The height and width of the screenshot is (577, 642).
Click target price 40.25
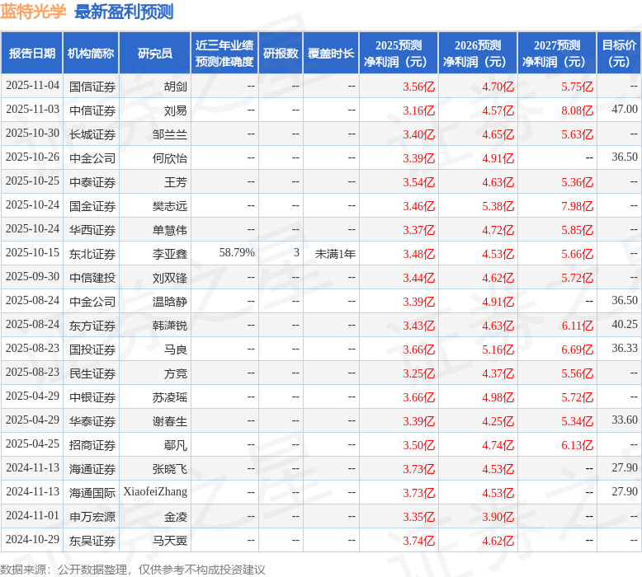625,324
